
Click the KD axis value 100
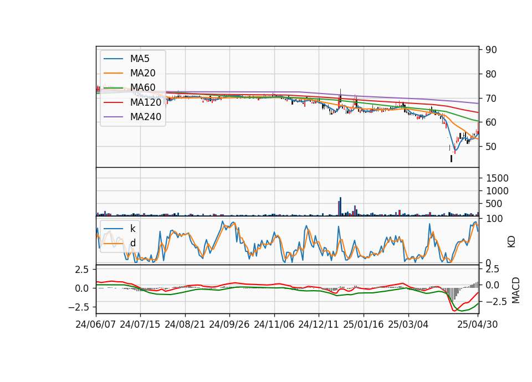[x=494, y=219]
